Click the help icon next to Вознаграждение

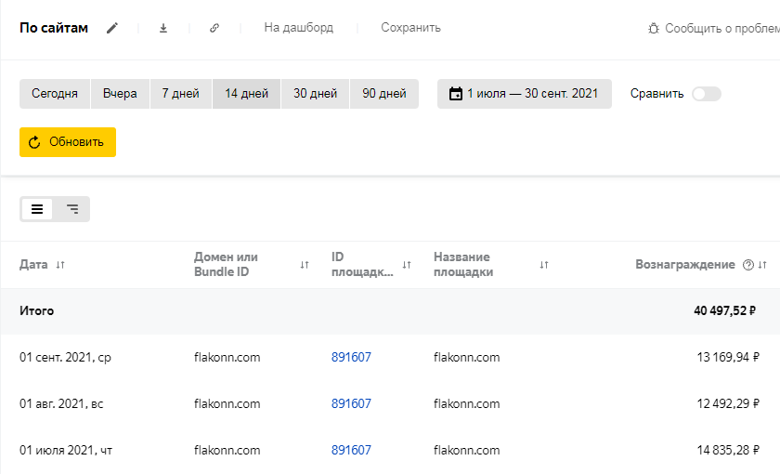[748, 265]
